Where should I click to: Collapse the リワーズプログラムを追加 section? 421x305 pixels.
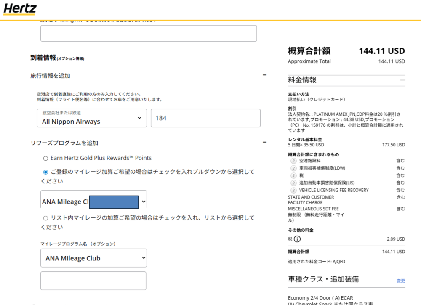264,143
